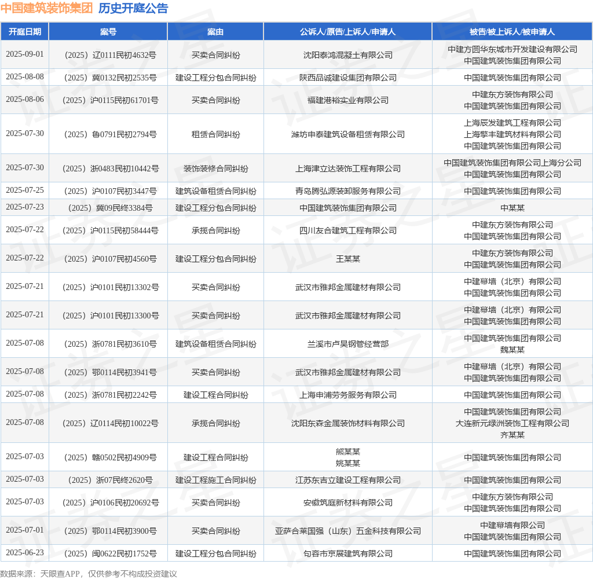Select case number 浙0483民初10442号
The width and height of the screenshot is (593, 579).
(x=110, y=168)
